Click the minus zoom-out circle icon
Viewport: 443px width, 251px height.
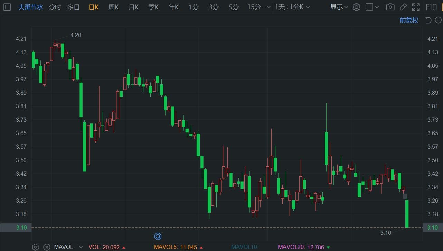(x=438, y=20)
